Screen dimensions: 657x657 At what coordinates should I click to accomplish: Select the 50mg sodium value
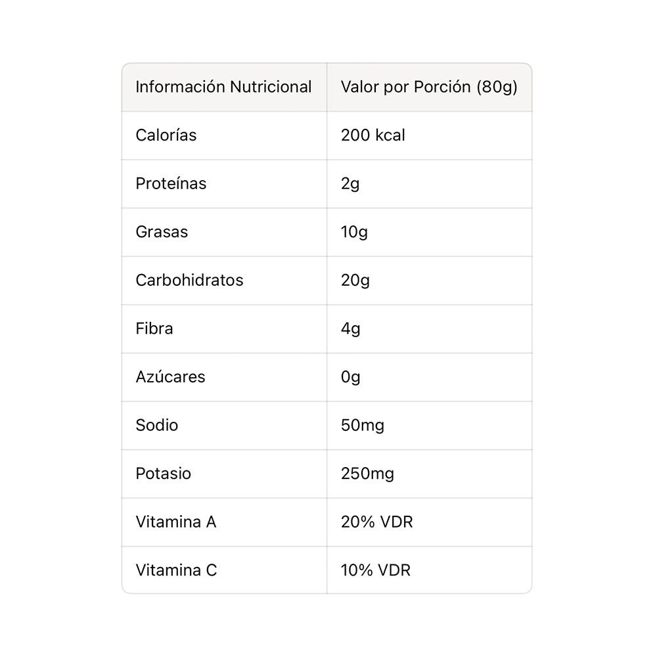click(363, 425)
